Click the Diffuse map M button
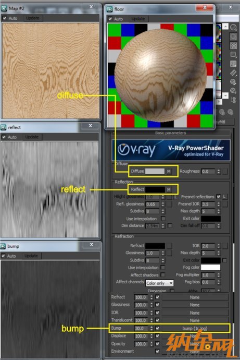The image size is (240, 360). point(169,171)
